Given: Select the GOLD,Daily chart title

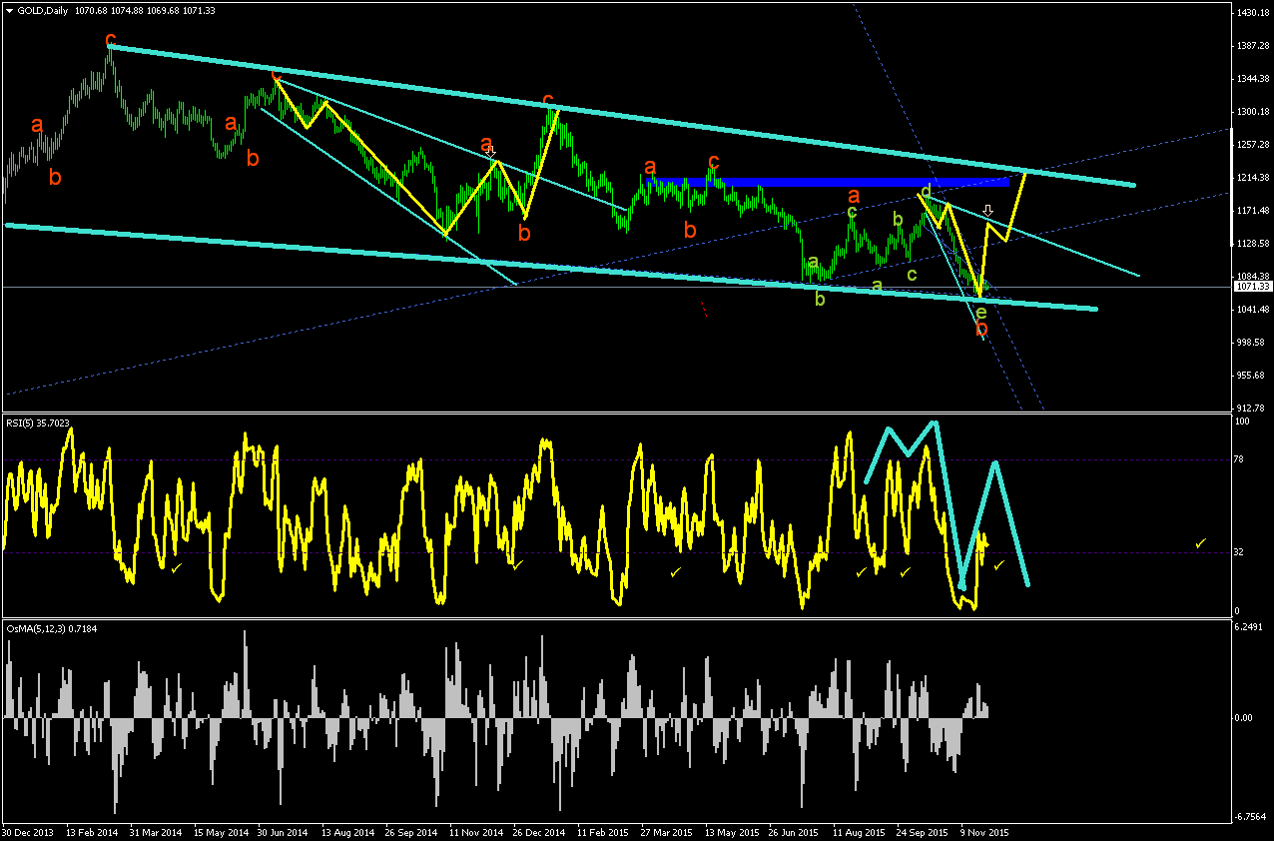Looking at the screenshot, I should tap(43, 10).
